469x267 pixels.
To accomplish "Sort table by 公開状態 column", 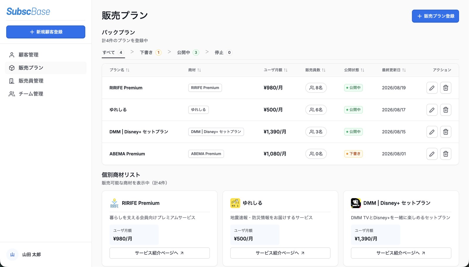I will click(x=354, y=70).
